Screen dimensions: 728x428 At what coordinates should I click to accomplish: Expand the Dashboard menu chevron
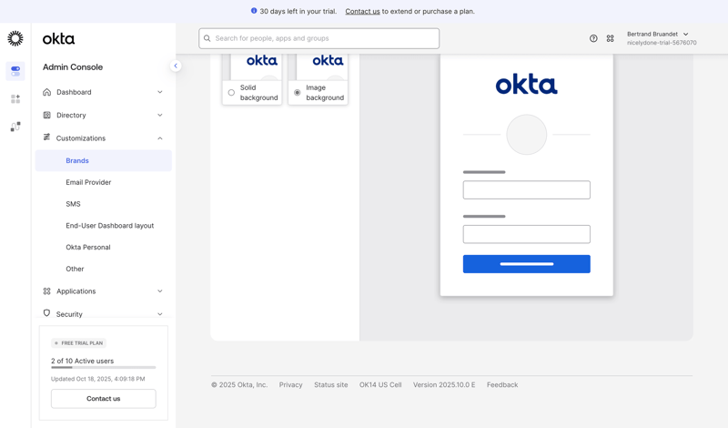click(x=160, y=92)
